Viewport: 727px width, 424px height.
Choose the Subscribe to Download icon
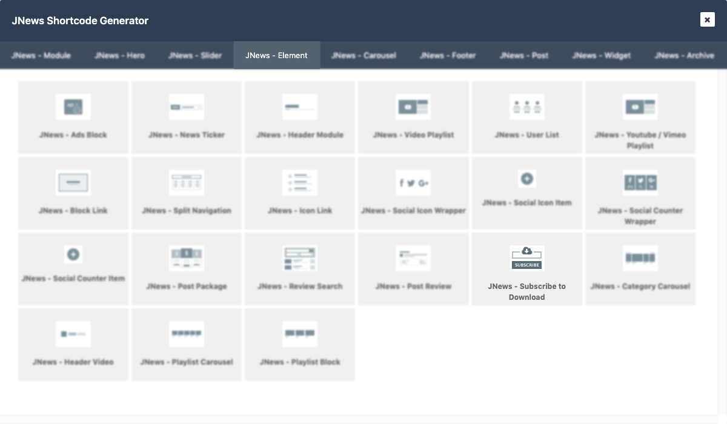[x=526, y=258]
